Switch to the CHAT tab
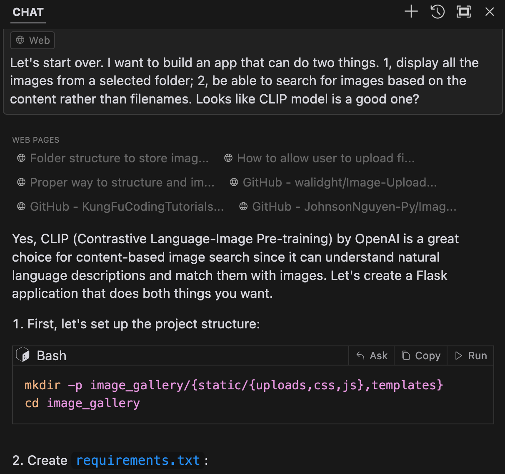The height and width of the screenshot is (474, 505). [28, 12]
